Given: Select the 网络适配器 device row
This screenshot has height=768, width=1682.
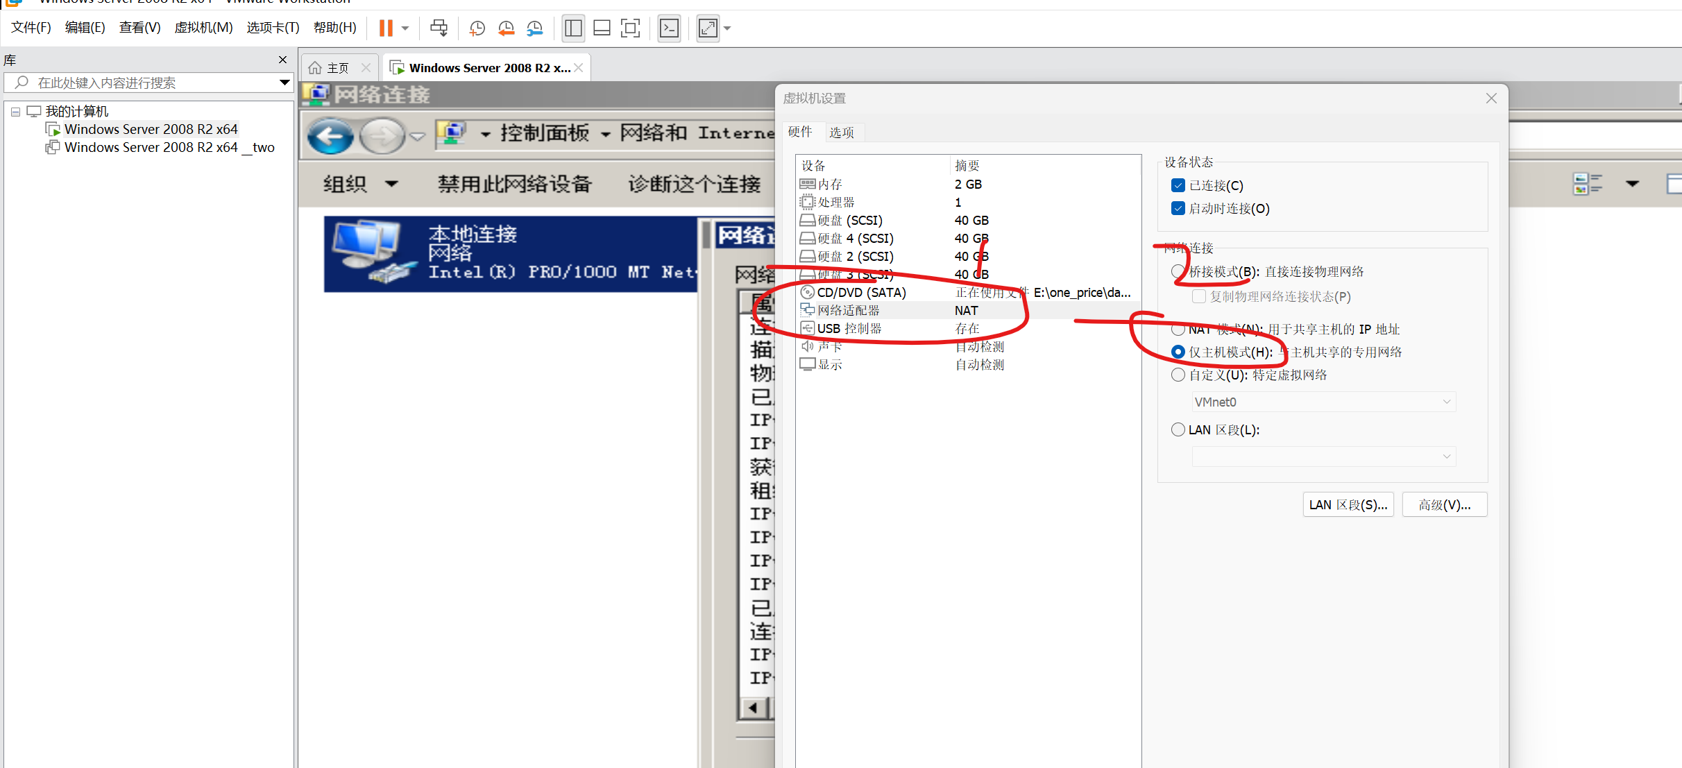Looking at the screenshot, I should pos(848,310).
